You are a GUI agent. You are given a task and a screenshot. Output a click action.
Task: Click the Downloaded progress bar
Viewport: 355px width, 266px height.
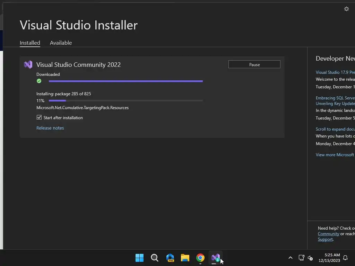coord(125,81)
